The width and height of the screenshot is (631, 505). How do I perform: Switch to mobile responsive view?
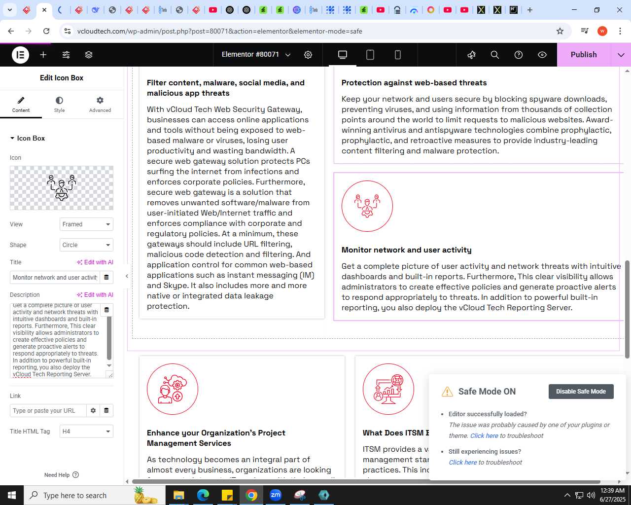point(398,55)
